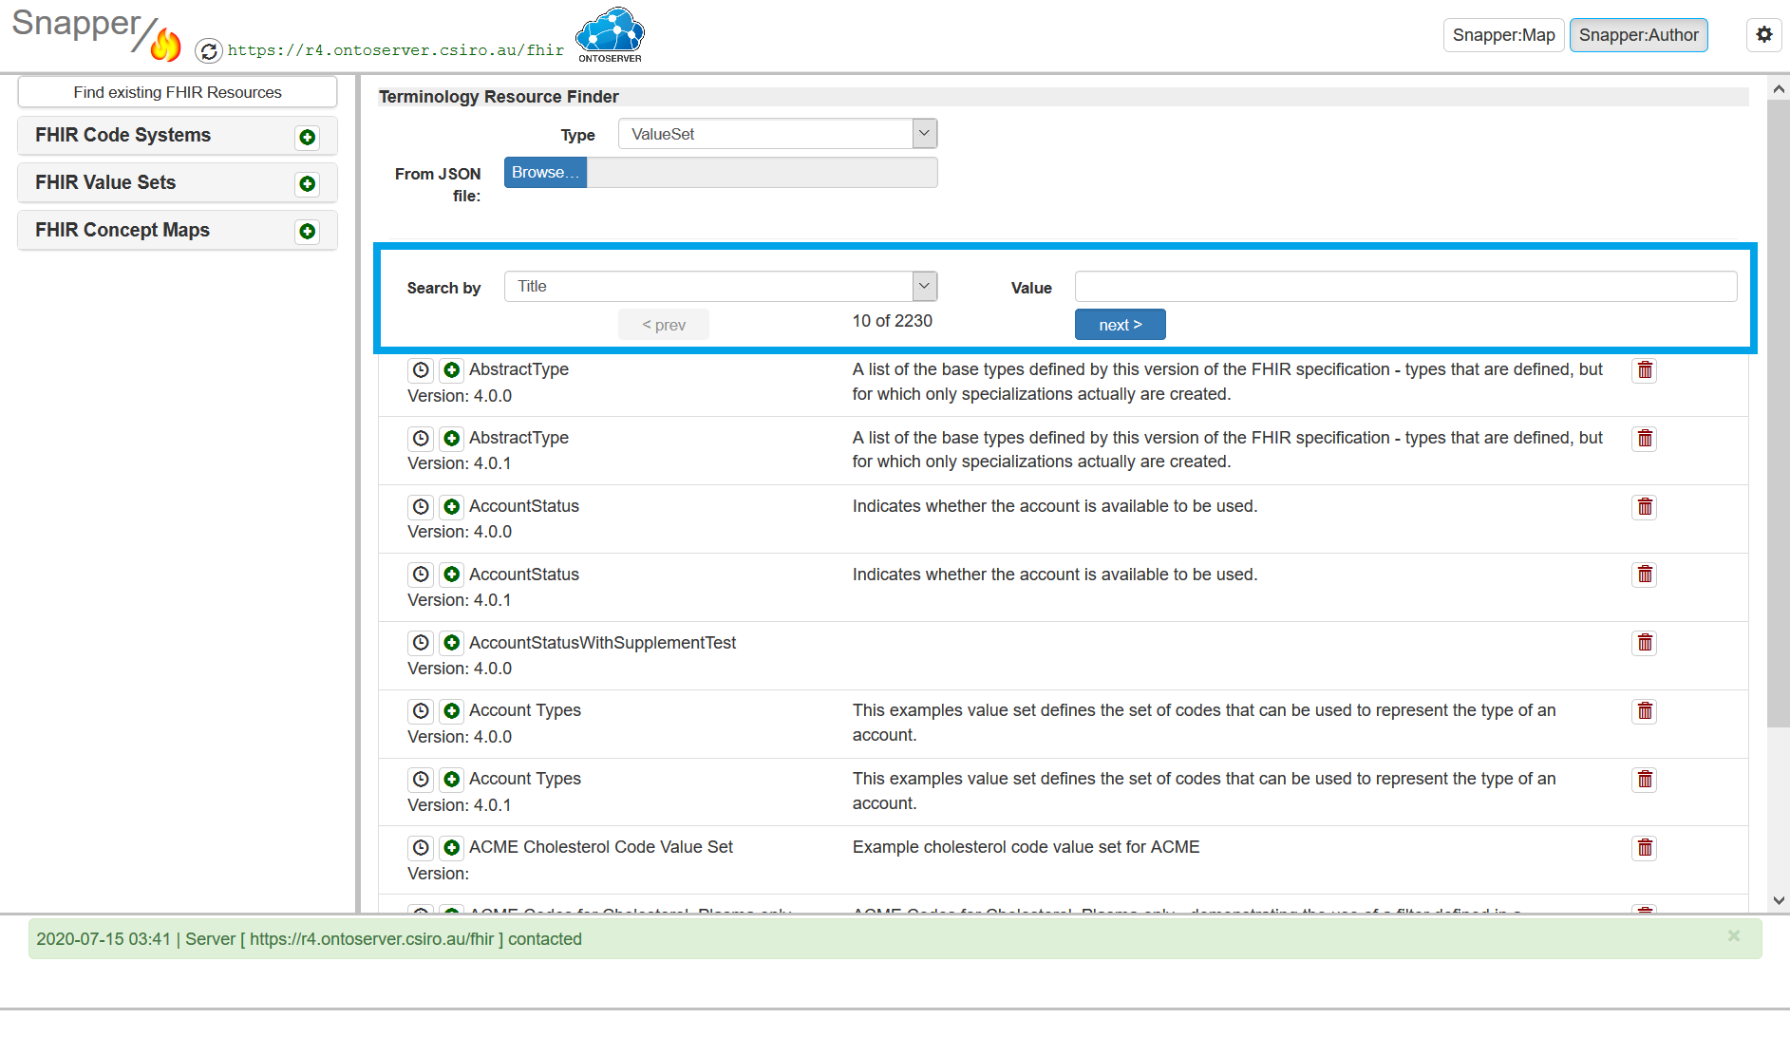This screenshot has height=1037, width=1790.
Task: Click the refresh server icon beside URL
Action: [209, 50]
